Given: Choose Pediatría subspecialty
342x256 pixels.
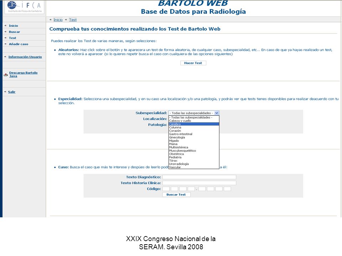Looking at the screenshot, I should (x=194, y=157).
